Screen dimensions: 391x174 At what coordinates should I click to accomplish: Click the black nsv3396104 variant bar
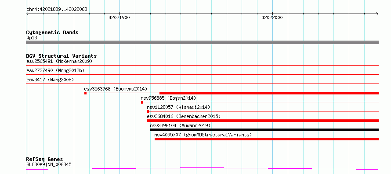coord(264,130)
